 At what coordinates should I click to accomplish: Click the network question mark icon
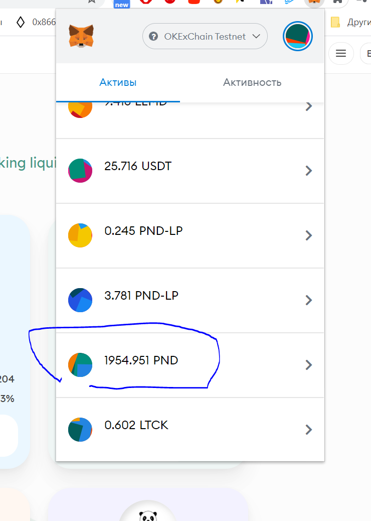click(x=153, y=36)
